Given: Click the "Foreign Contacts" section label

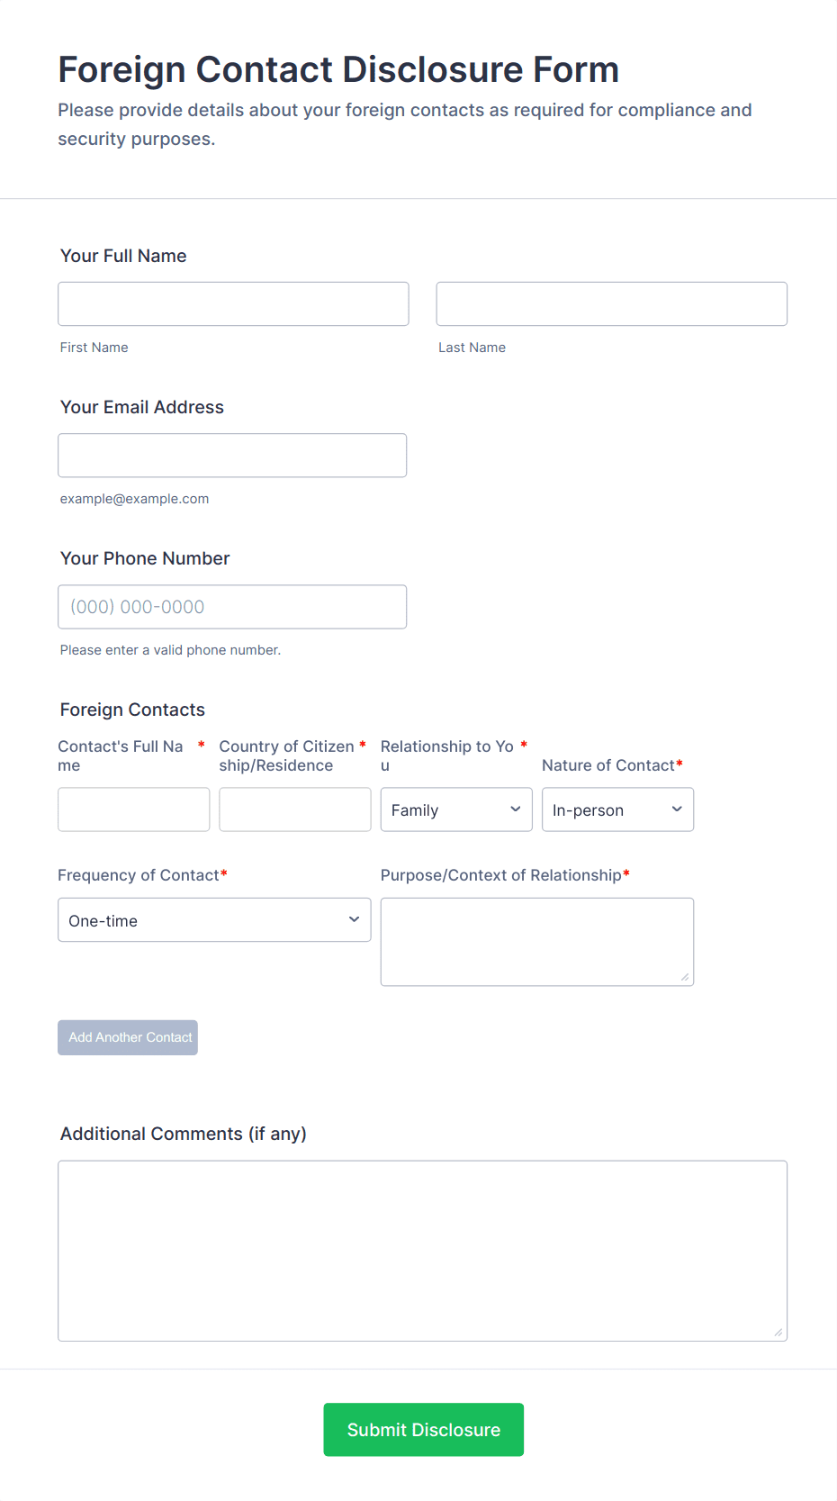Looking at the screenshot, I should pos(132,710).
